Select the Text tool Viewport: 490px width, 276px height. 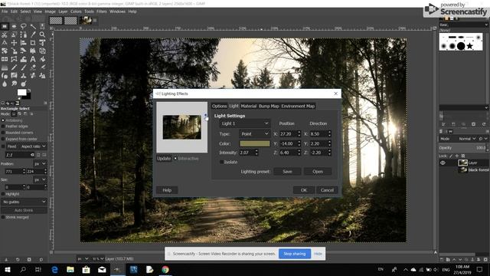33,59
